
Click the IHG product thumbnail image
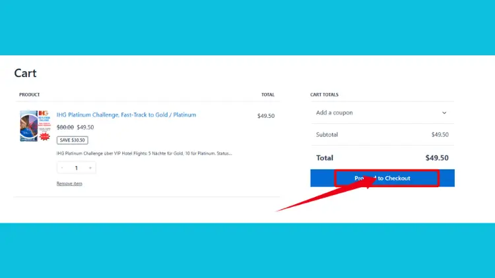(x=35, y=126)
